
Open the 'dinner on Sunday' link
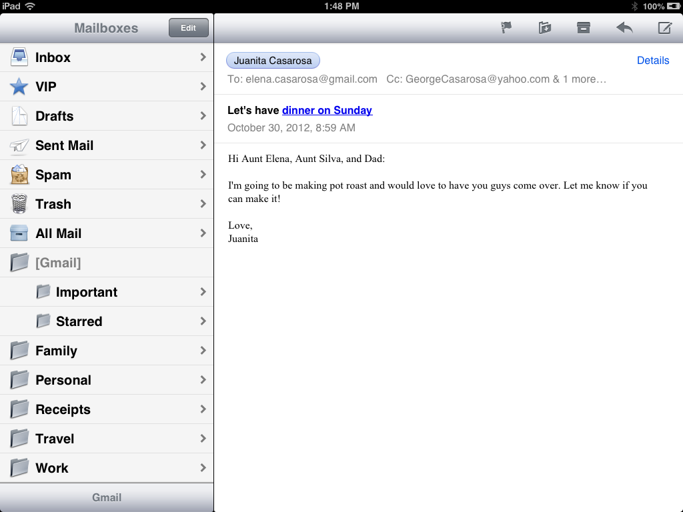click(327, 111)
